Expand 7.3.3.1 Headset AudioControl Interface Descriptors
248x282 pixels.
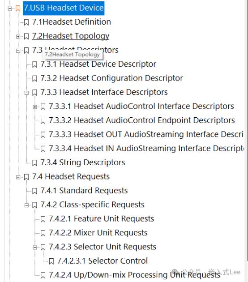click(35, 107)
